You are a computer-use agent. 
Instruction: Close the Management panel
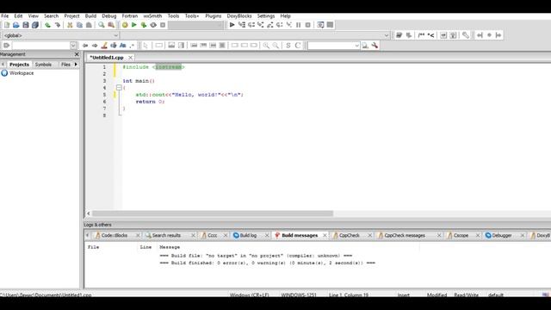pos(77,54)
